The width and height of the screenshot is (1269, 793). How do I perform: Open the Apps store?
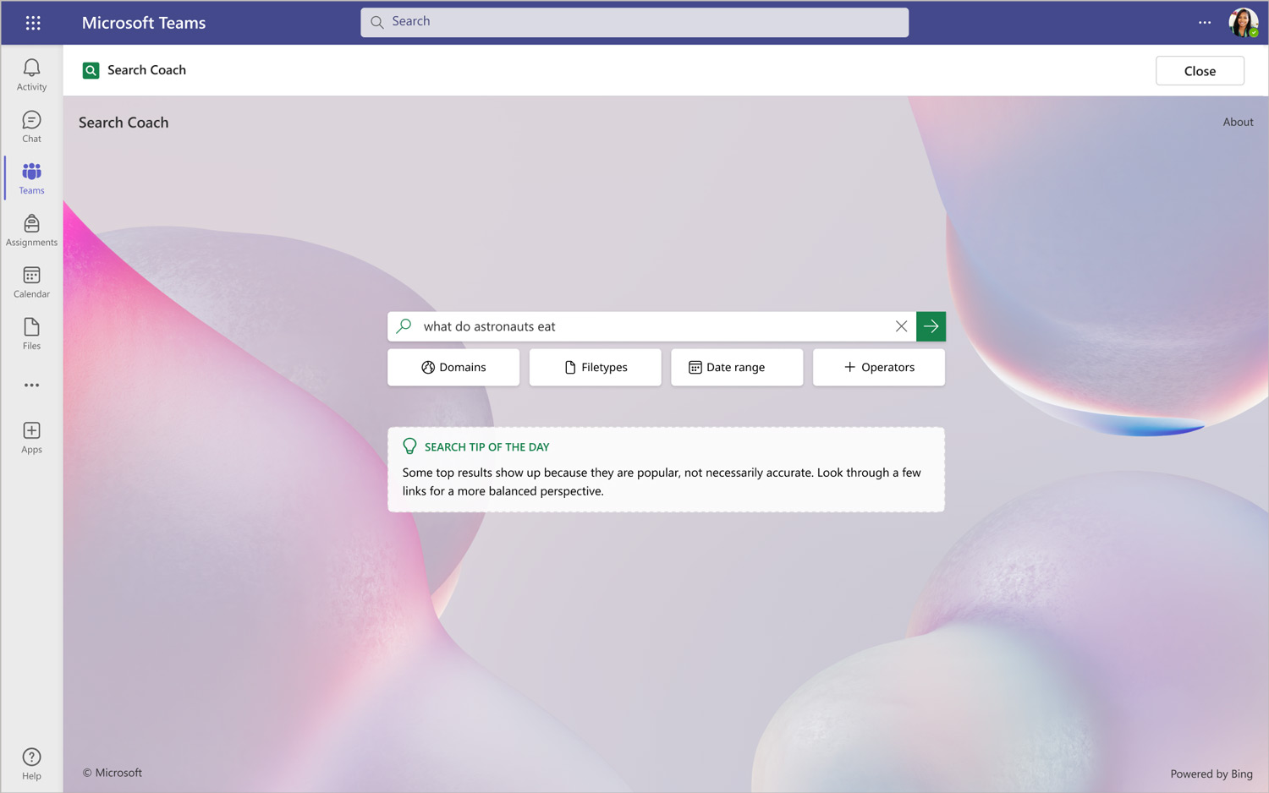point(31,438)
